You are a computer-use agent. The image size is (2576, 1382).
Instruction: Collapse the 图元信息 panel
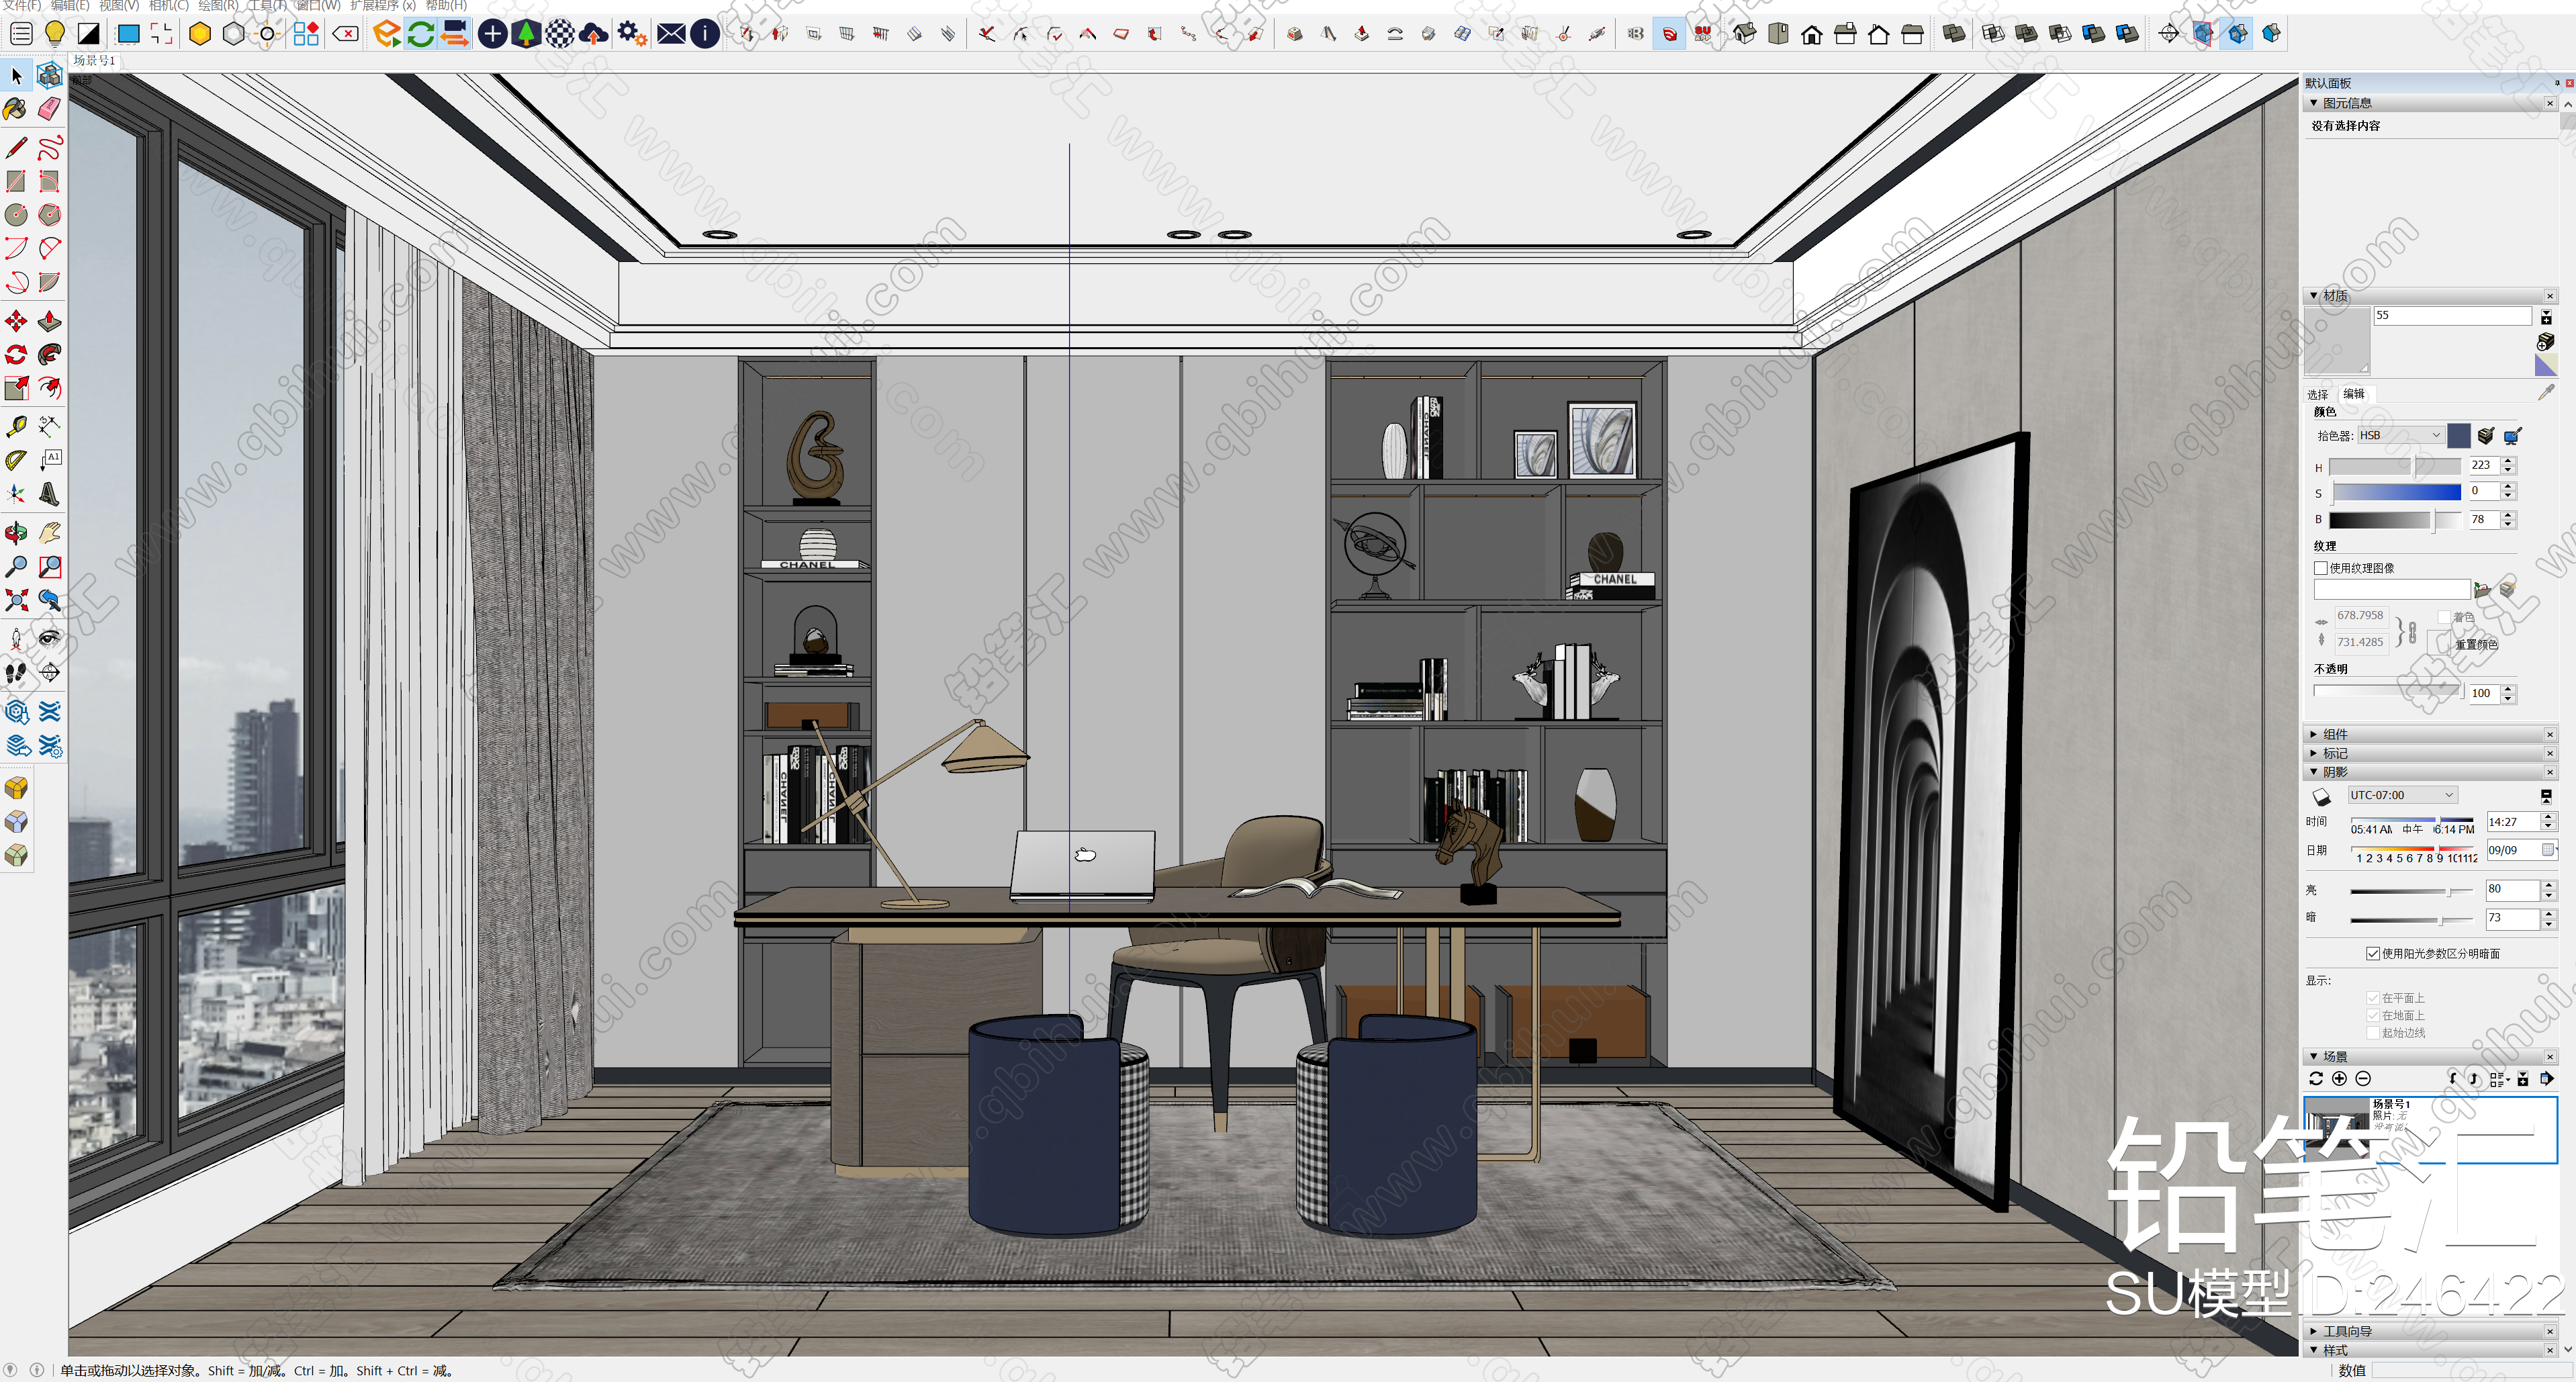click(x=2313, y=103)
